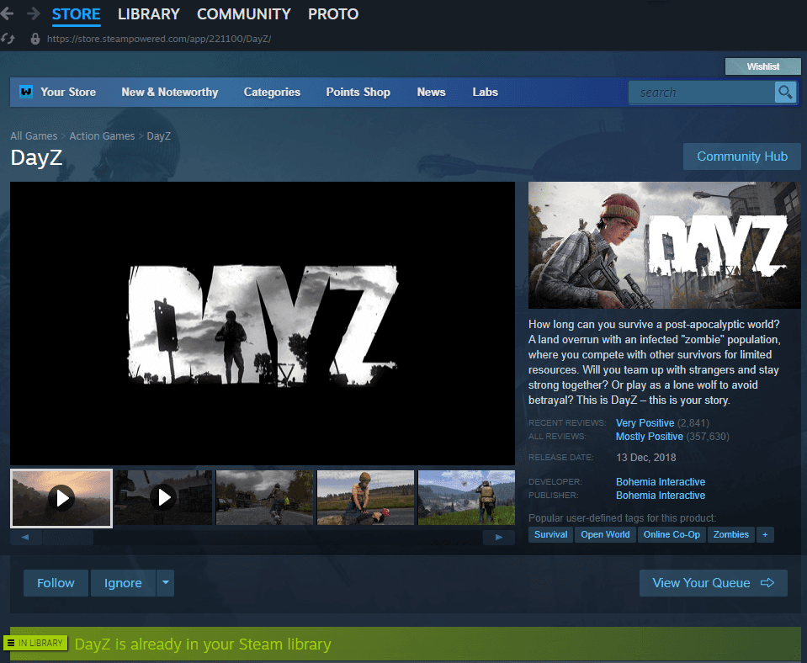Open the COMMUNITY tab
This screenshot has height=663, width=807.
coord(244,14)
